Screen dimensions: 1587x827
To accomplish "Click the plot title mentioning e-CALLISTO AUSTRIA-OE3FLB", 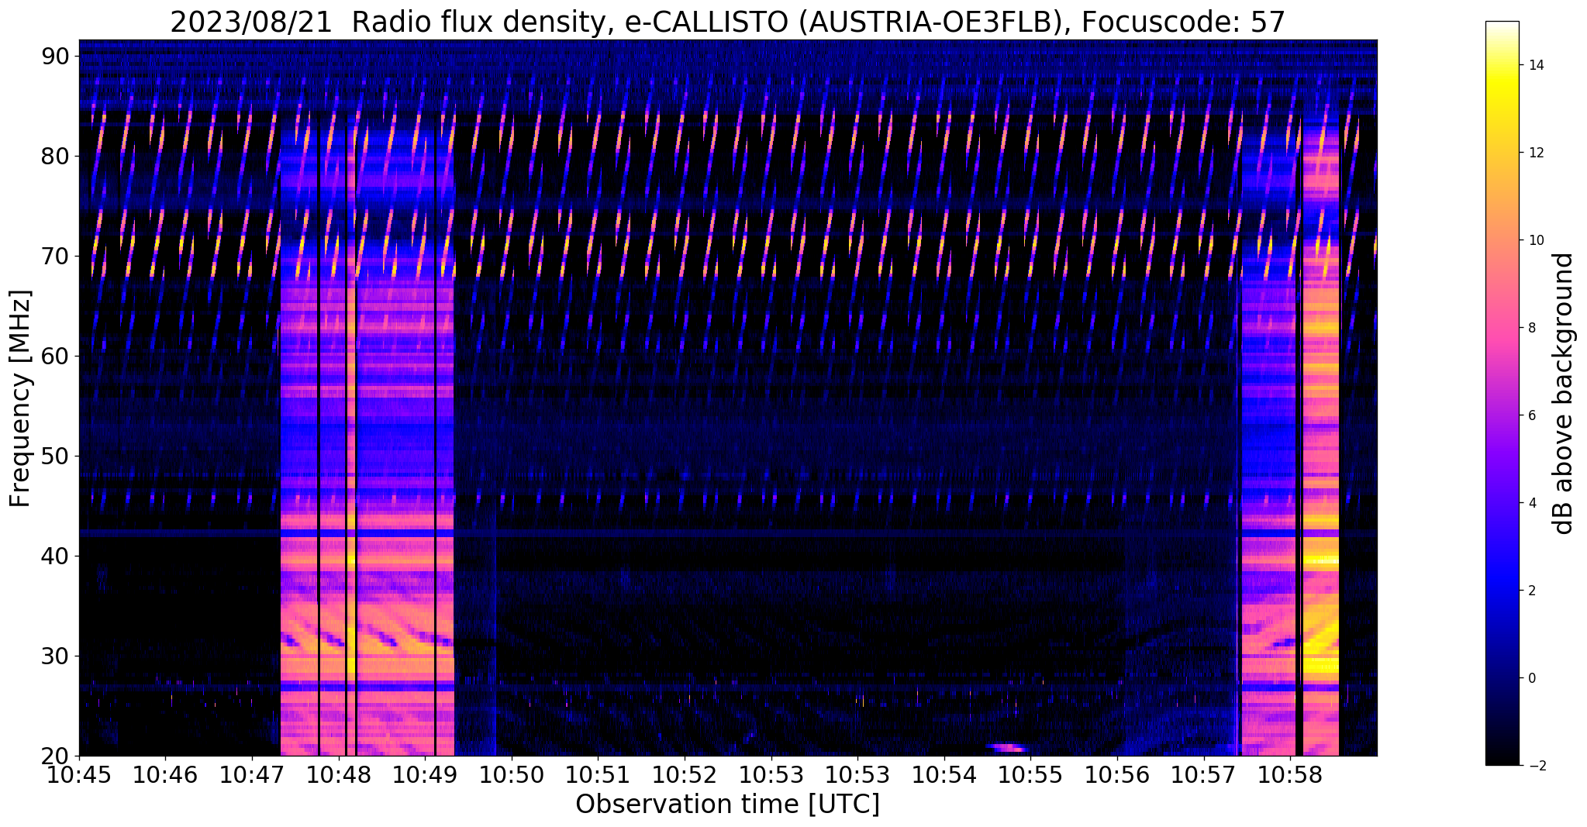I will [x=727, y=22].
